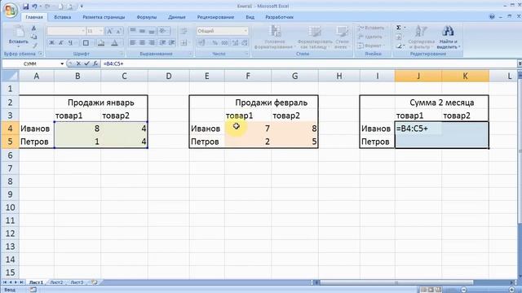Select column header H
This screenshot has width=522, height=293.
(339, 76)
